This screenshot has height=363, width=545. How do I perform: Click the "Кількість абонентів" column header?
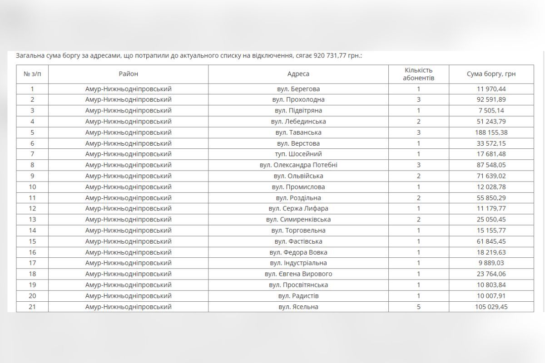pyautogui.click(x=418, y=74)
